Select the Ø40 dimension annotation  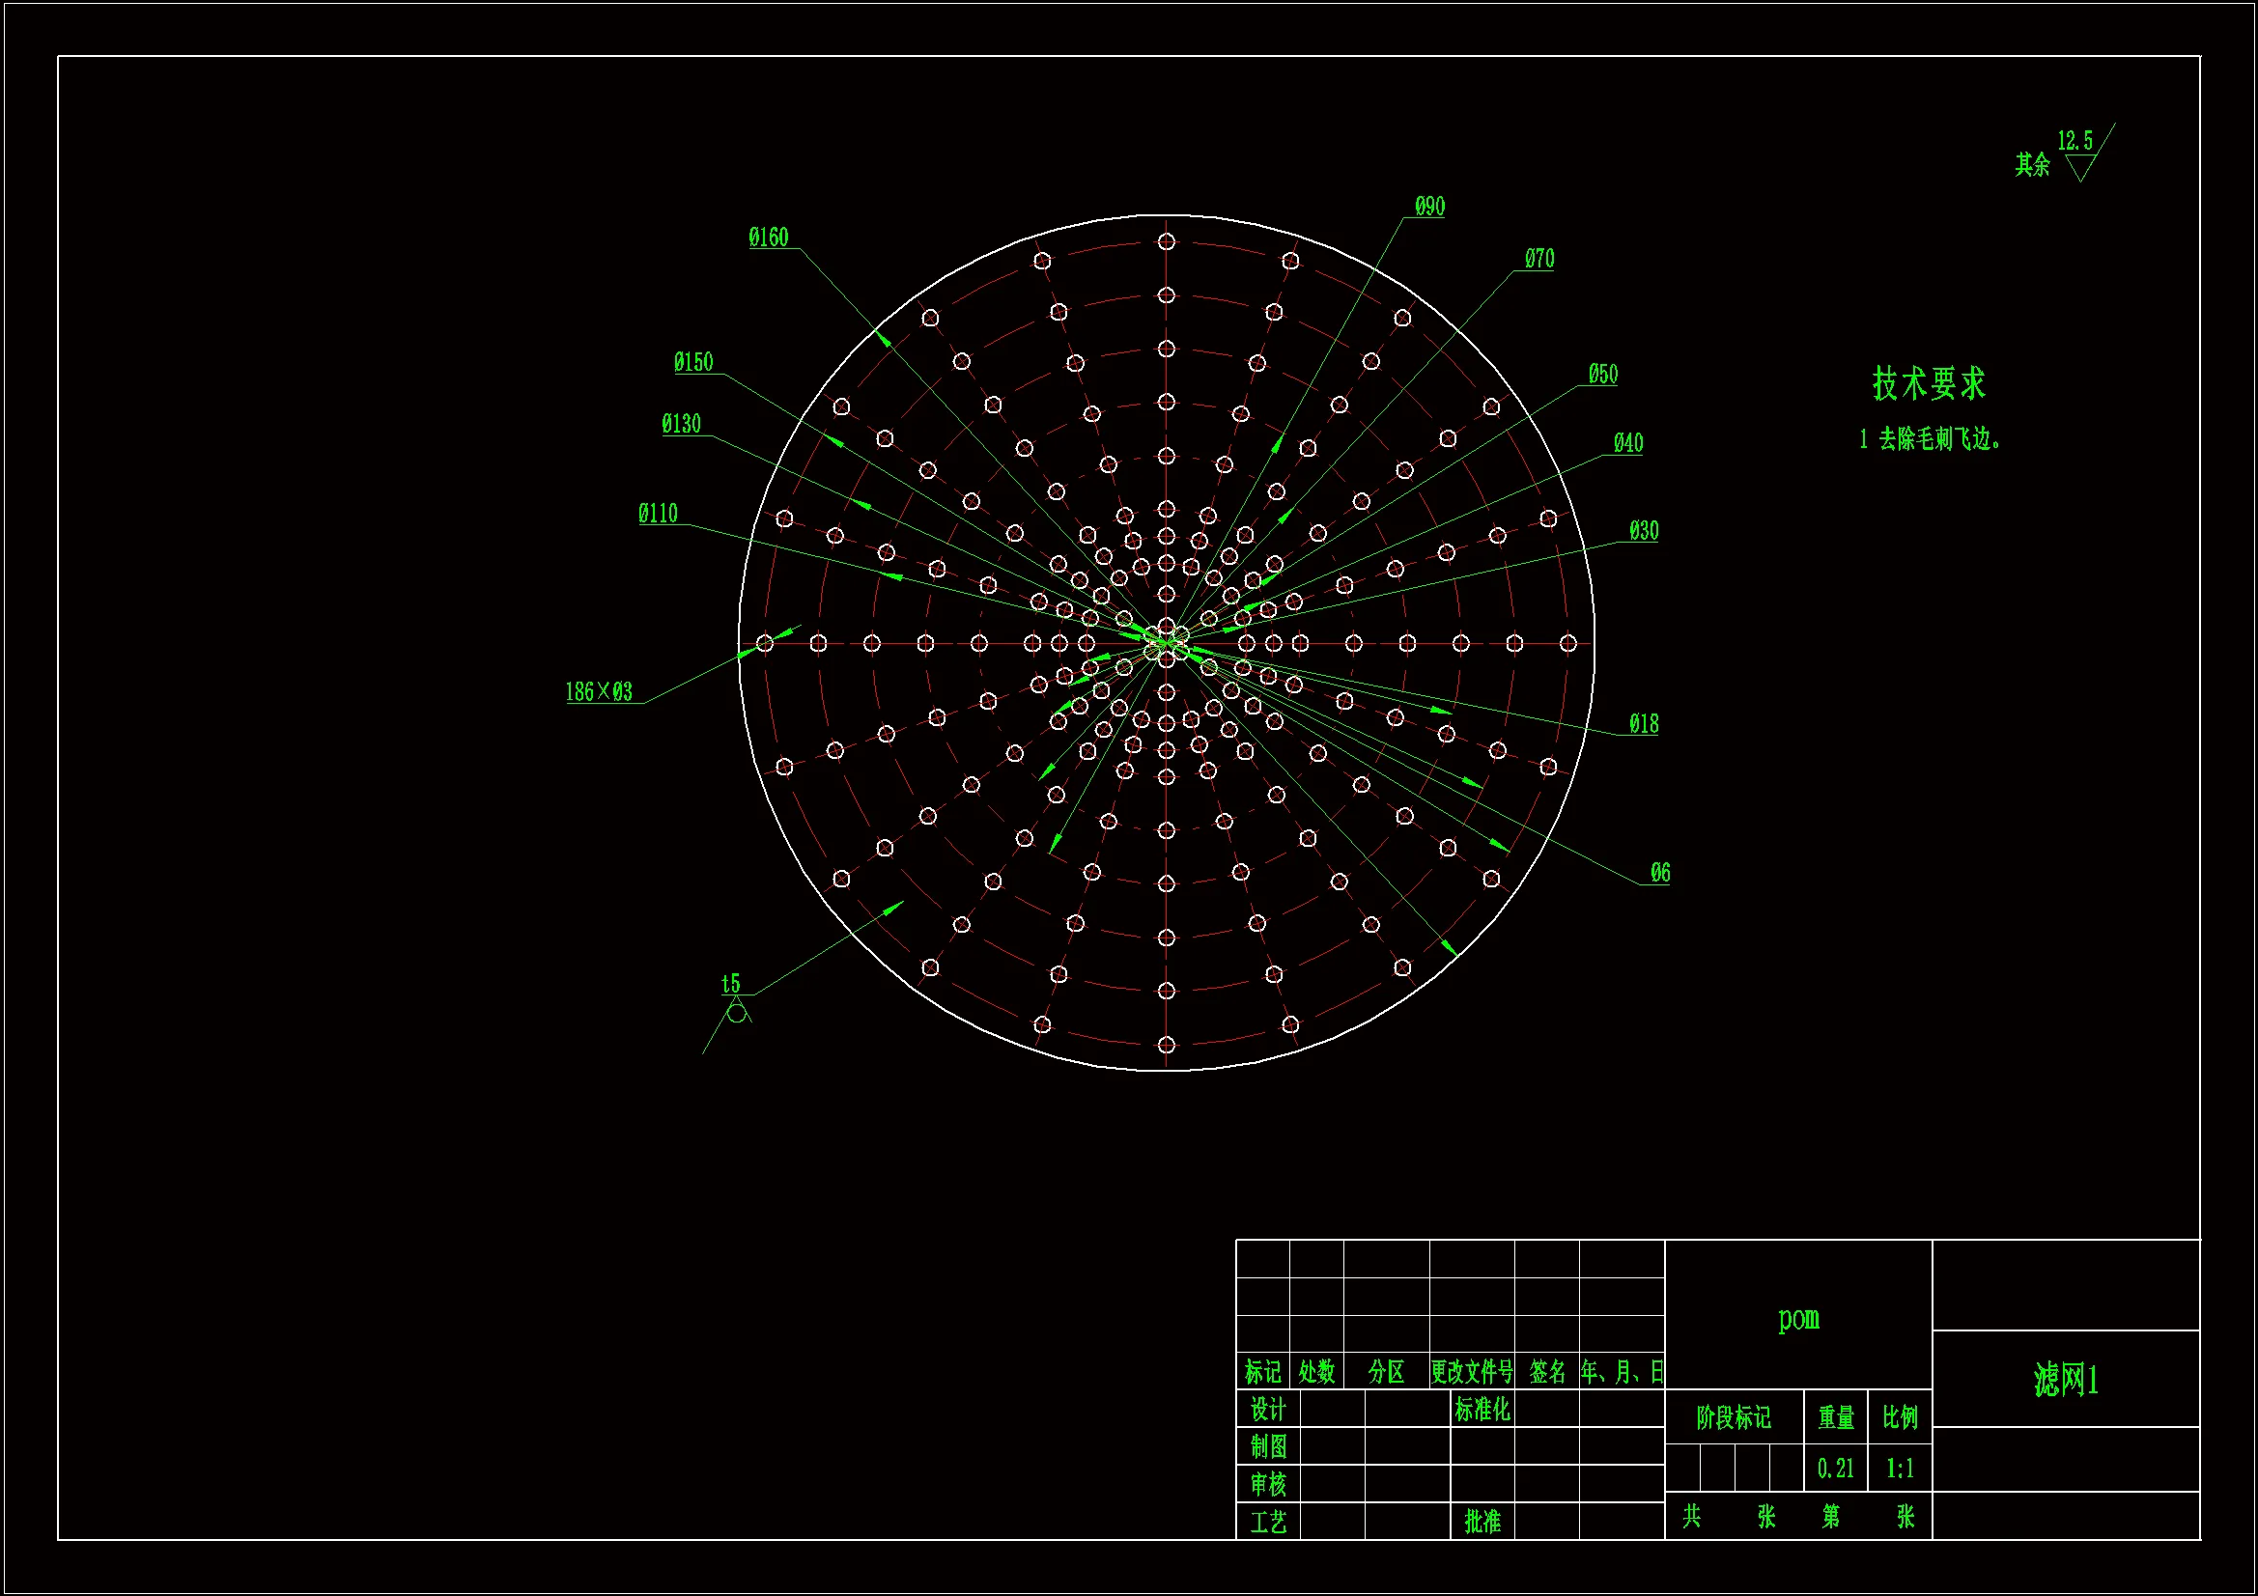pos(1627,443)
